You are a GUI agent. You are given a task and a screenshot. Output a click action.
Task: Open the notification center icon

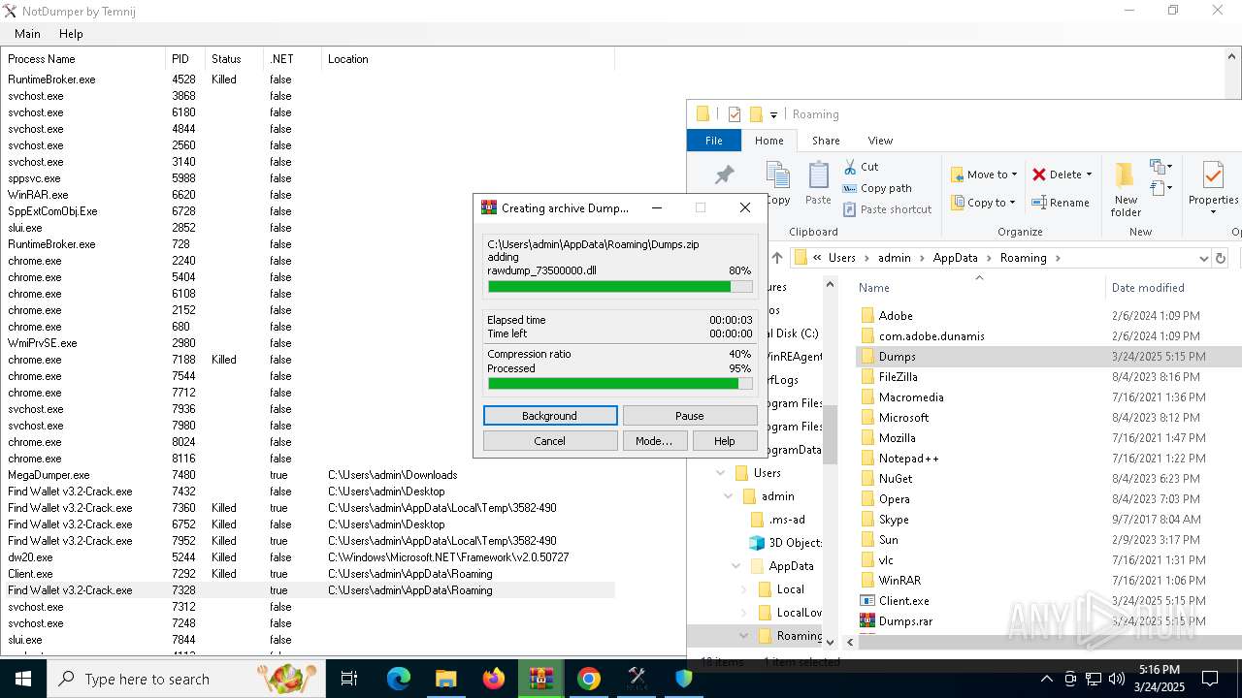(x=1210, y=679)
